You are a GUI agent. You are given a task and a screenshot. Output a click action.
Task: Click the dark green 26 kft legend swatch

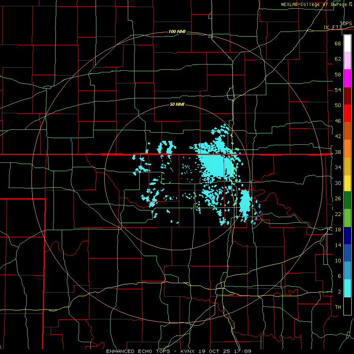pos(347,200)
